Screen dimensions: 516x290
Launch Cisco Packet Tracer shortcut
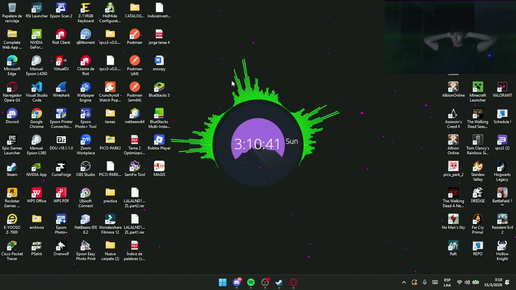pos(12,251)
